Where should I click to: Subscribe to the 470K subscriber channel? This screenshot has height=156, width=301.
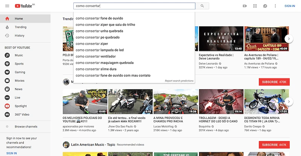(x=274, y=82)
